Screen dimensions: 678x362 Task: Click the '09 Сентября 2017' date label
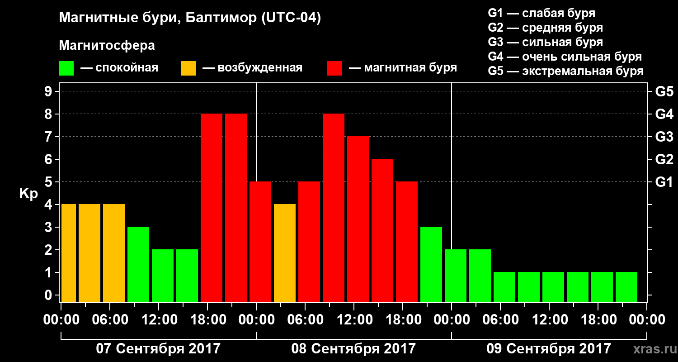[549, 349]
